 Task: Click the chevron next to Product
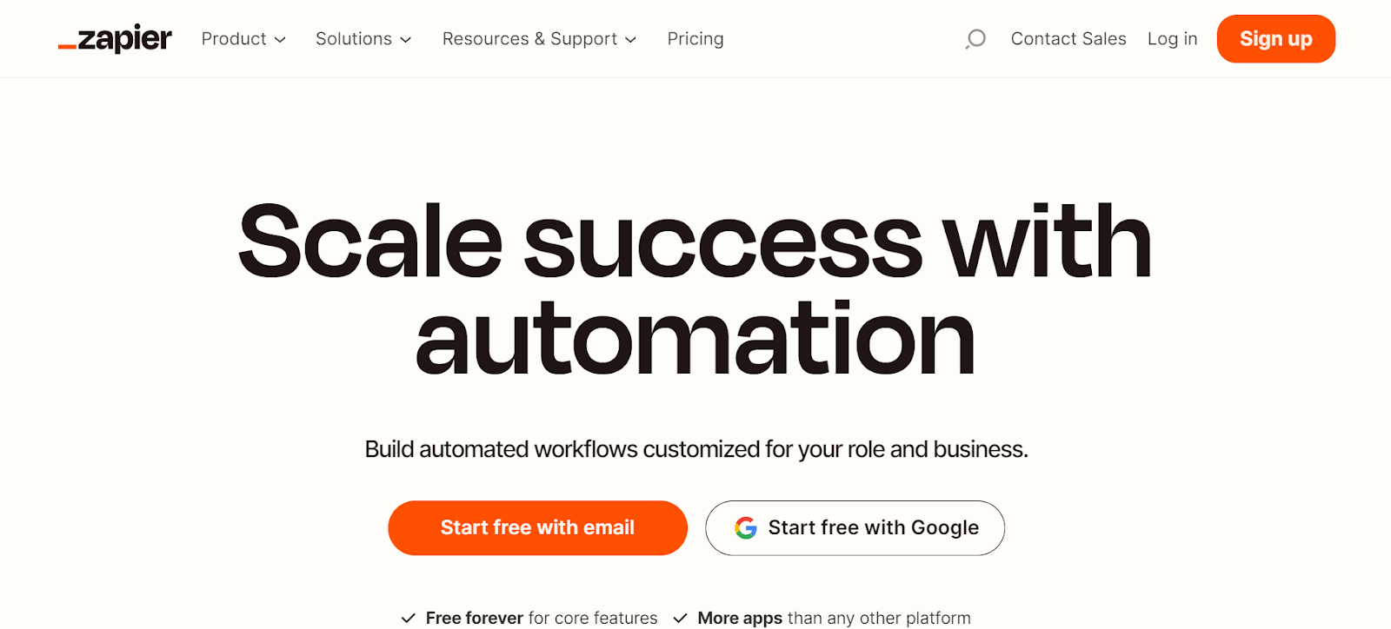coord(280,40)
